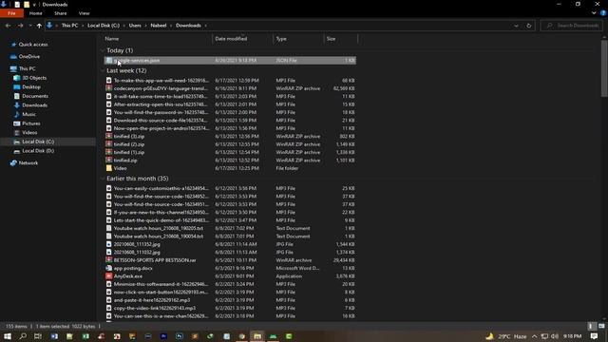The image size is (608, 342).
Task: Select 3D Objects in sidebar
Action: (x=34, y=78)
